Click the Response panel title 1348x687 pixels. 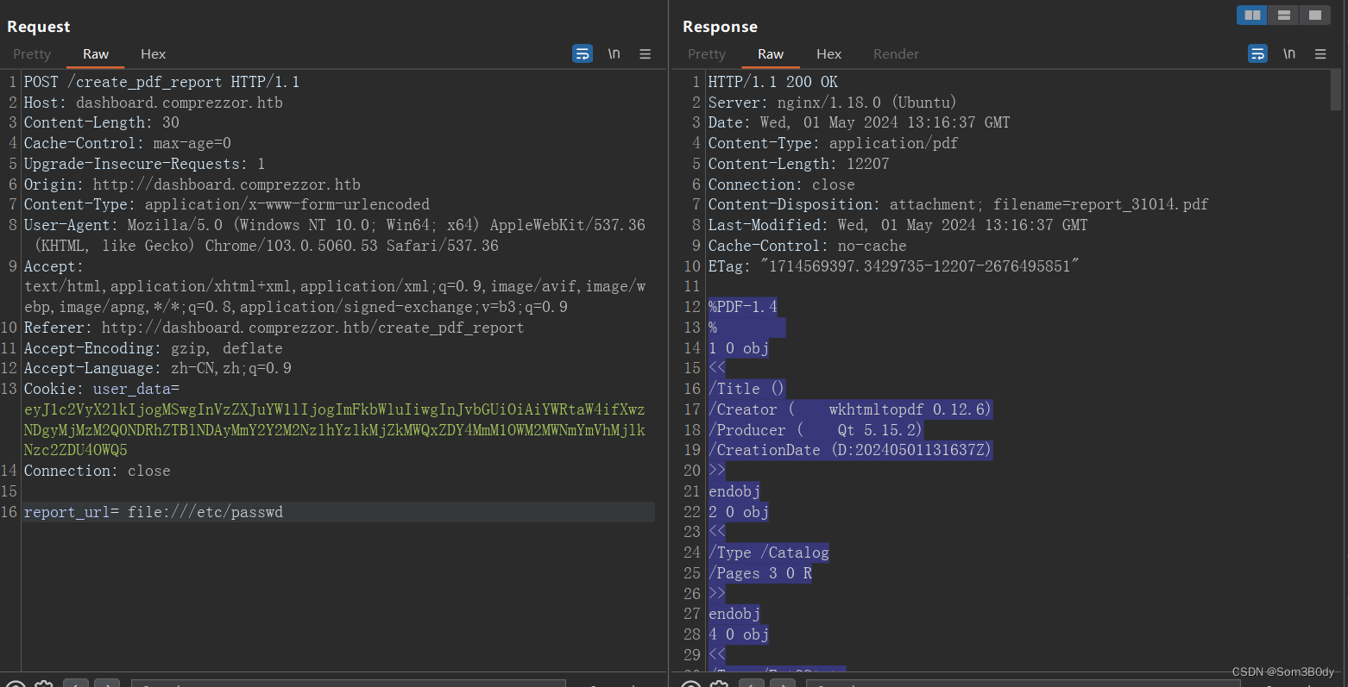[720, 27]
